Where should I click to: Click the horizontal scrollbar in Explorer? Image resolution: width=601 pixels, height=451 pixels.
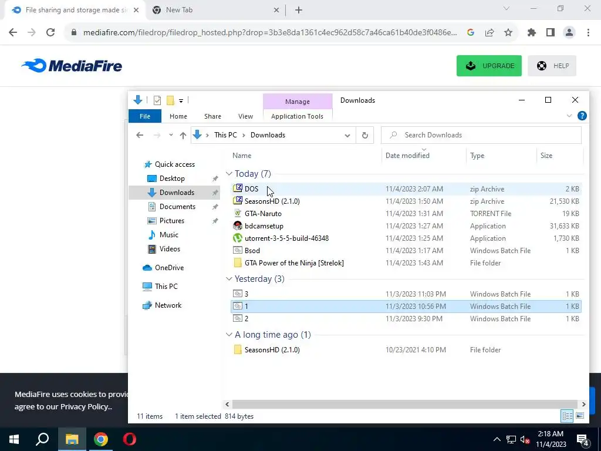(405, 404)
